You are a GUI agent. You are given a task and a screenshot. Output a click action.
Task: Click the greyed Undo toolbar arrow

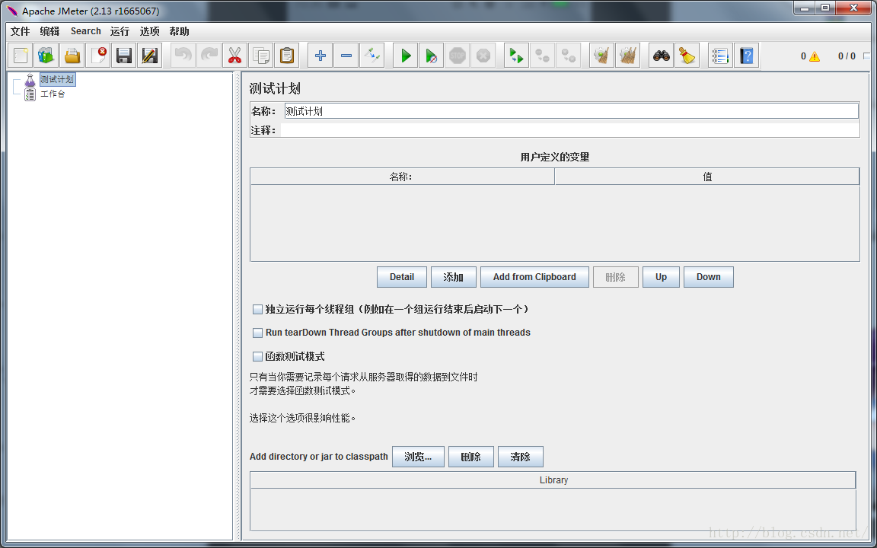tap(183, 56)
